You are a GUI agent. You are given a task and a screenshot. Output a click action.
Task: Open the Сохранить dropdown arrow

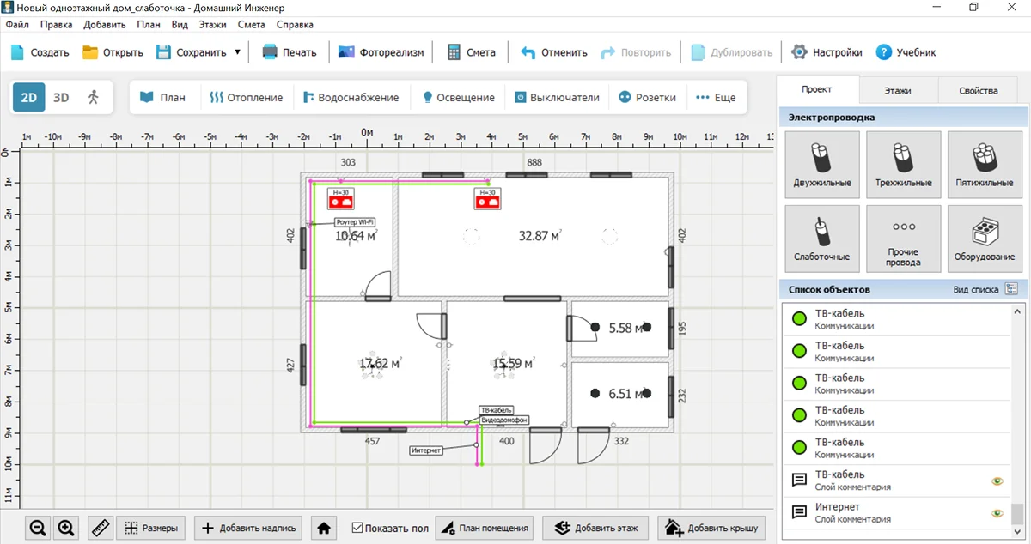click(237, 52)
